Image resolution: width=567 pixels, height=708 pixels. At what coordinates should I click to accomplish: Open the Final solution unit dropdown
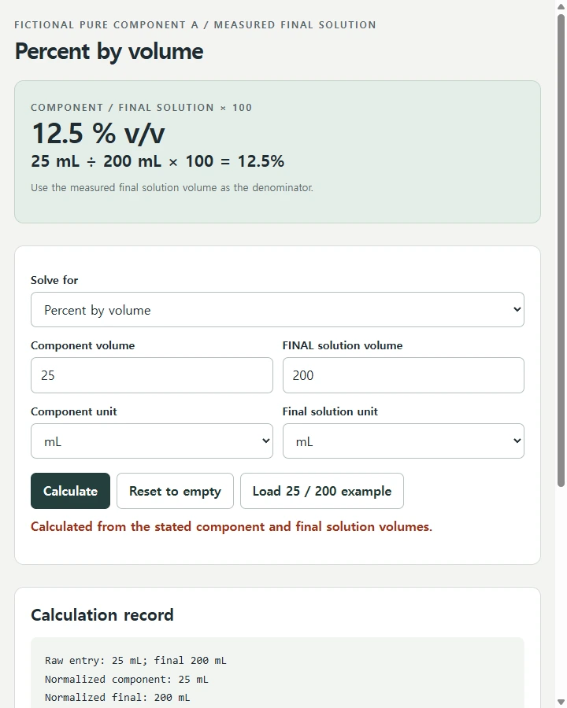(x=403, y=441)
